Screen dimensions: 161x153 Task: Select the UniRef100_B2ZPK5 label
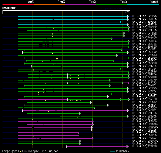[144, 88]
